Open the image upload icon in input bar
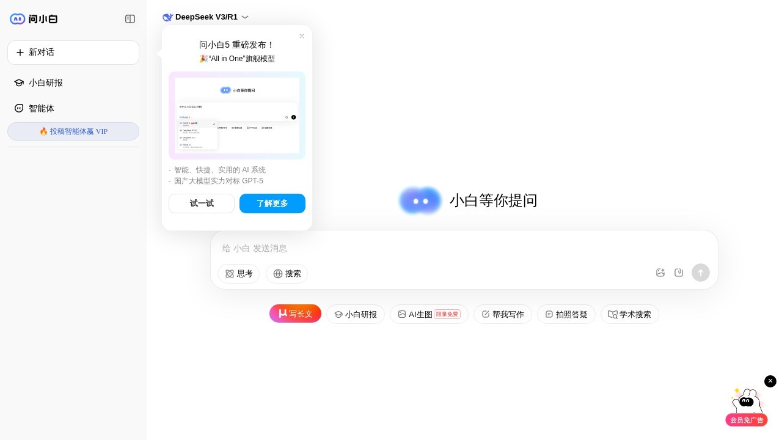 660,273
